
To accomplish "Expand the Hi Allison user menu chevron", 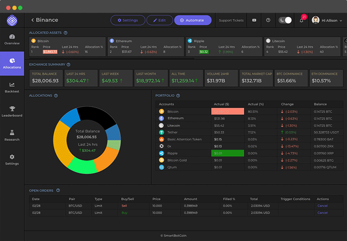I will pos(341,20).
